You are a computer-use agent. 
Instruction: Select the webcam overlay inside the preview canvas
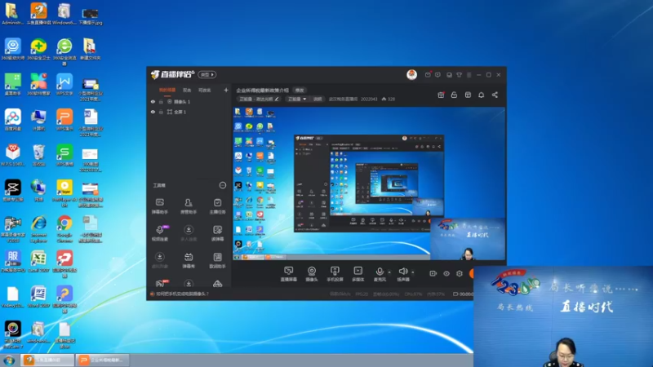[x=468, y=239]
